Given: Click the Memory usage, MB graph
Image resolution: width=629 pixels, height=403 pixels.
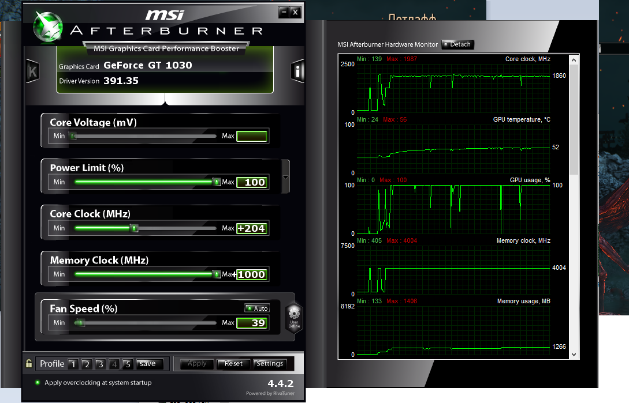Looking at the screenshot, I should point(453,330).
